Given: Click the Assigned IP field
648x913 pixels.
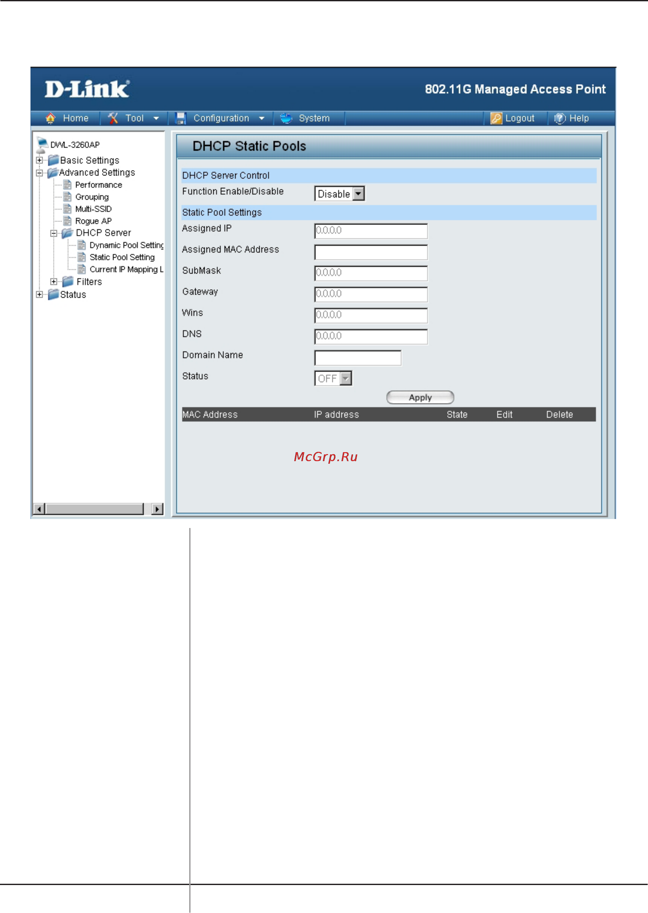Looking at the screenshot, I should (x=371, y=231).
